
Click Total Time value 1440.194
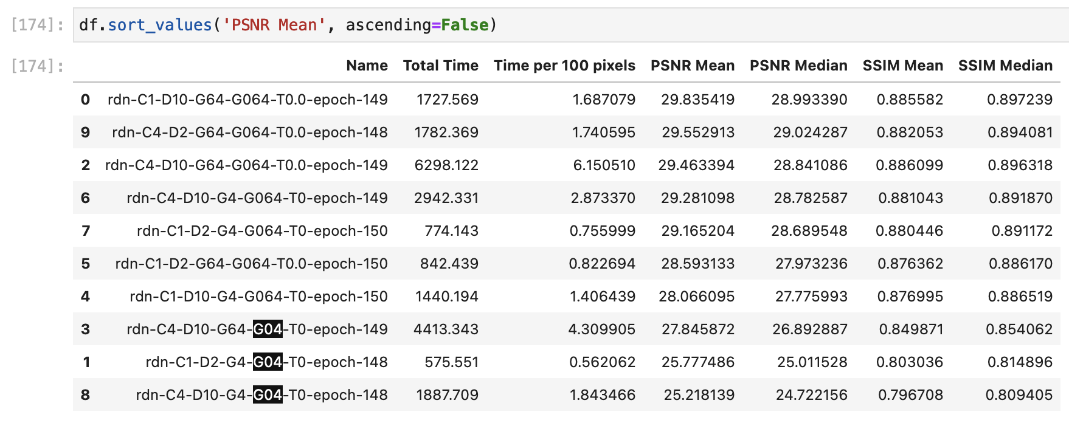[447, 297]
